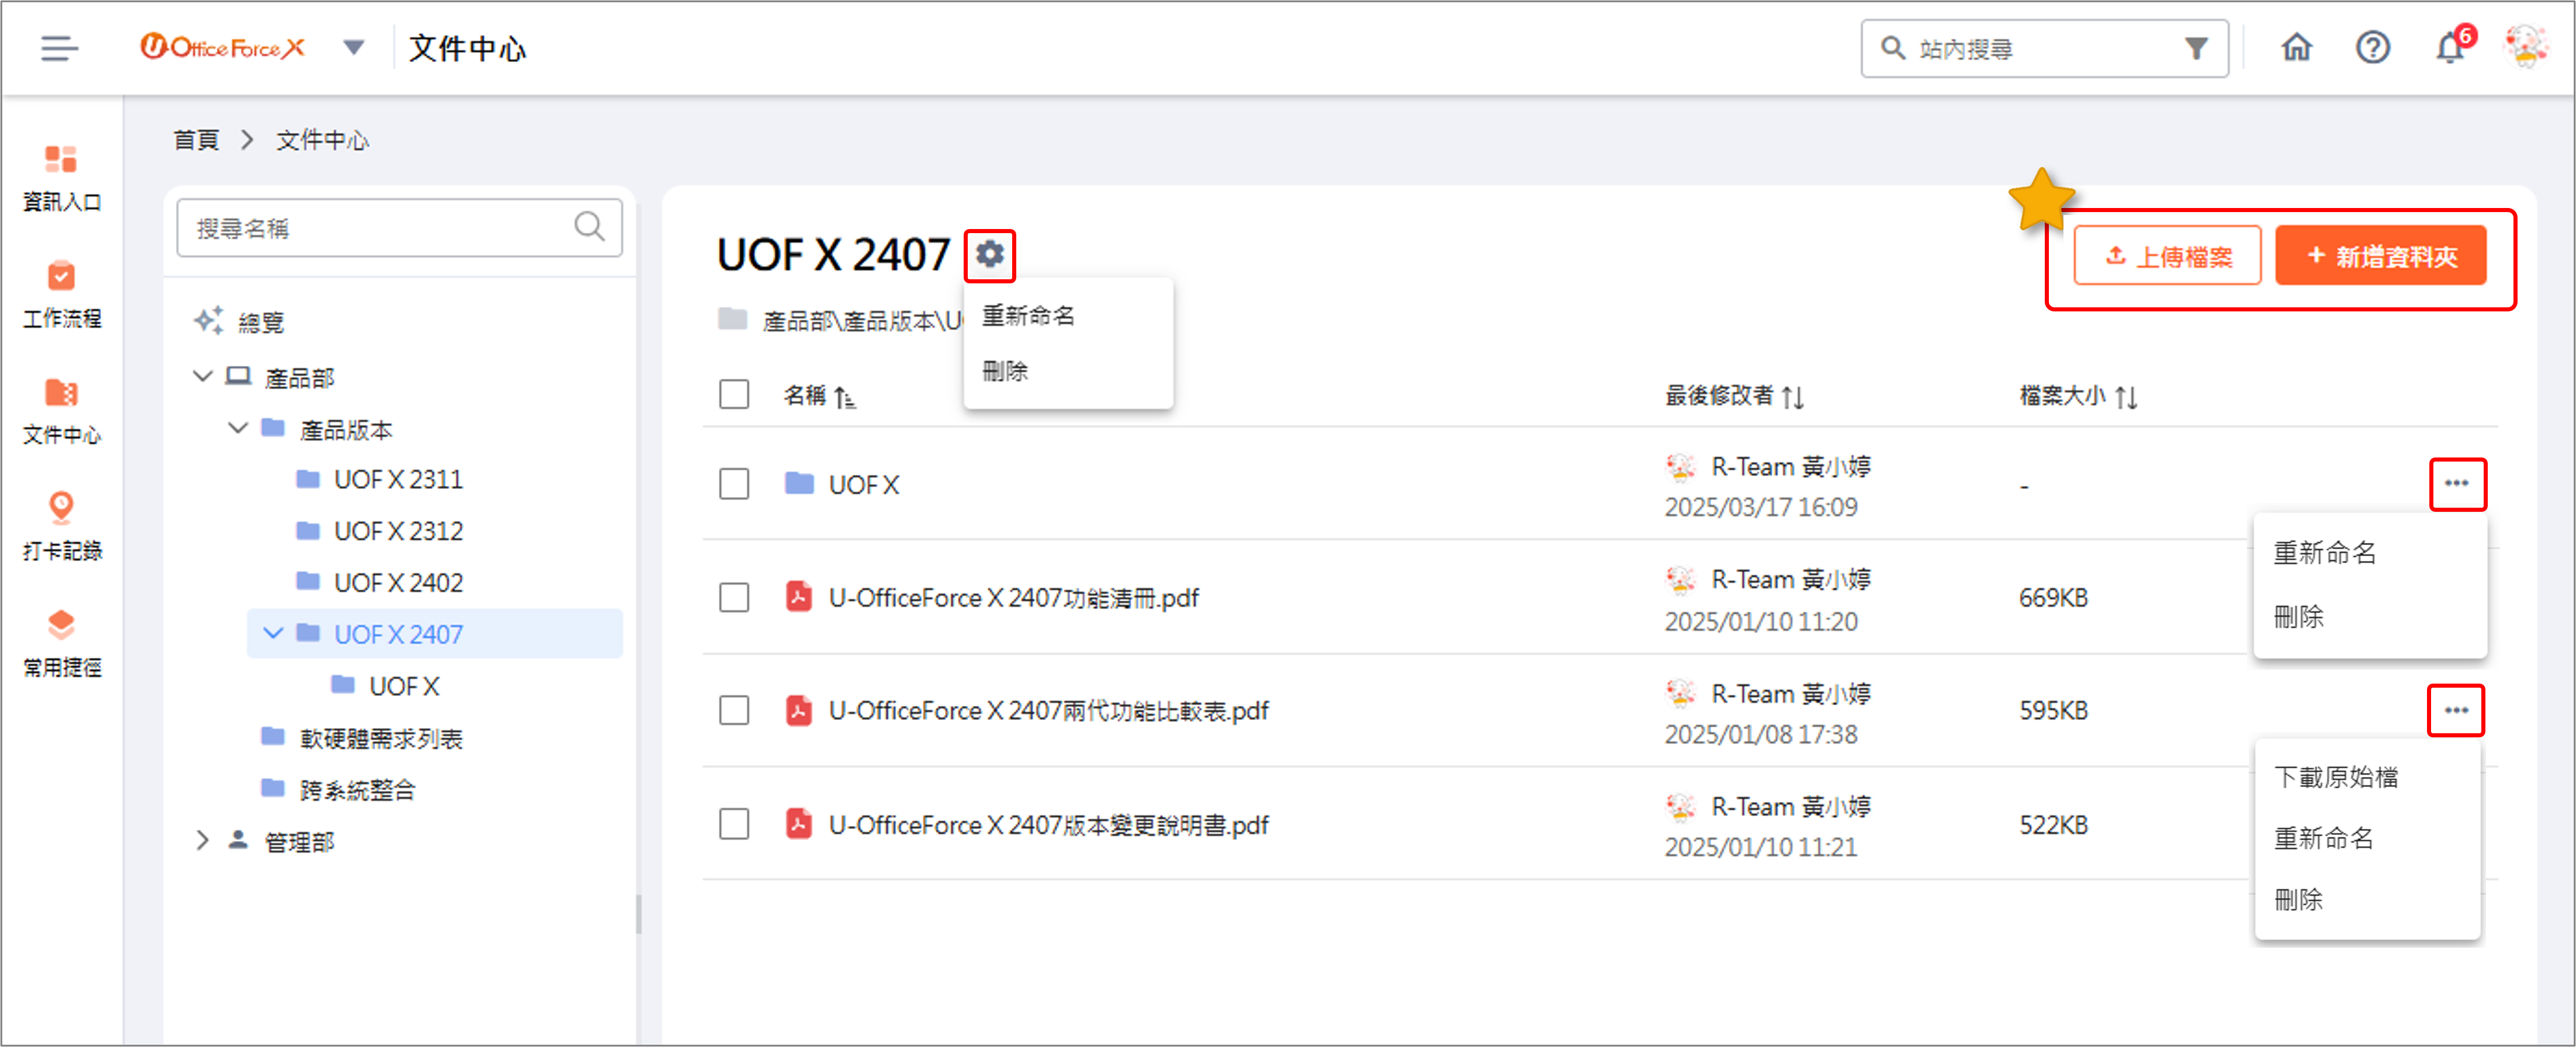Toggle the select-all checkbox in header

point(734,394)
